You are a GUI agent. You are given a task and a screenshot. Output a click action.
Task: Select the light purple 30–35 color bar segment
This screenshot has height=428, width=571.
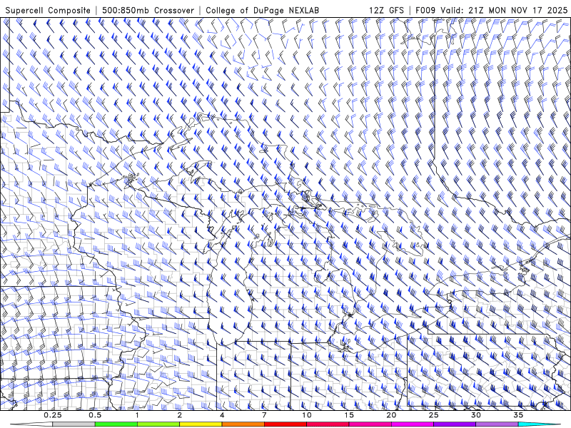(x=497, y=424)
